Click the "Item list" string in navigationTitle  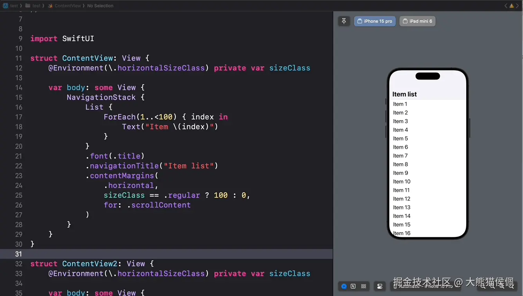click(189, 166)
